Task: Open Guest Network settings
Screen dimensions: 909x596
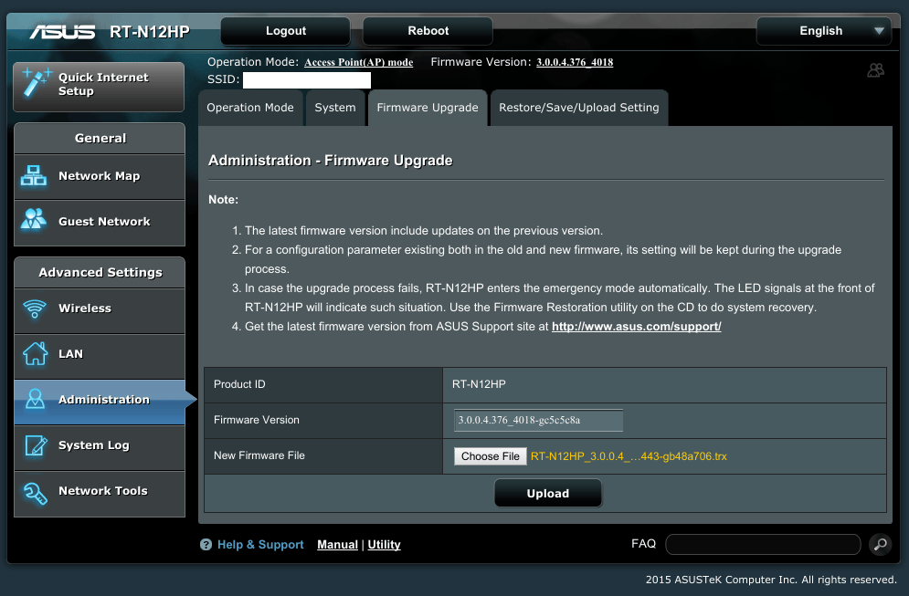Action: 100,223
